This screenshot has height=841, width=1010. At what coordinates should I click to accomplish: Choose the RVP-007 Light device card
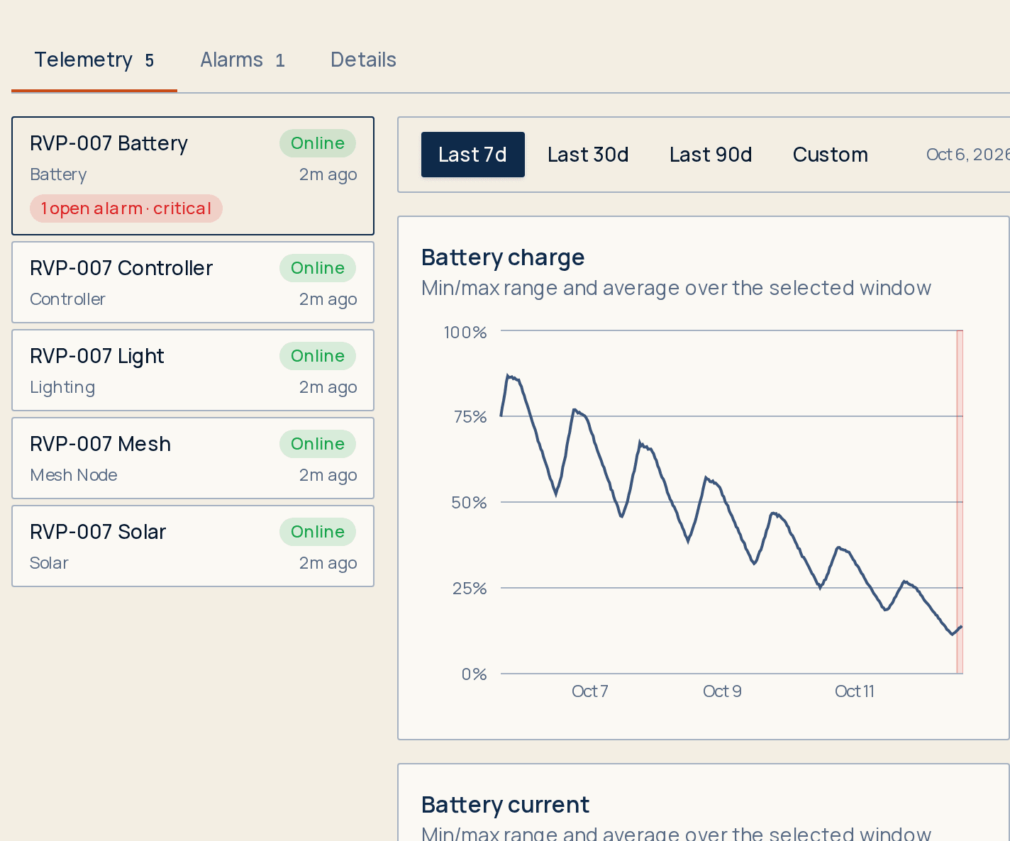point(193,370)
